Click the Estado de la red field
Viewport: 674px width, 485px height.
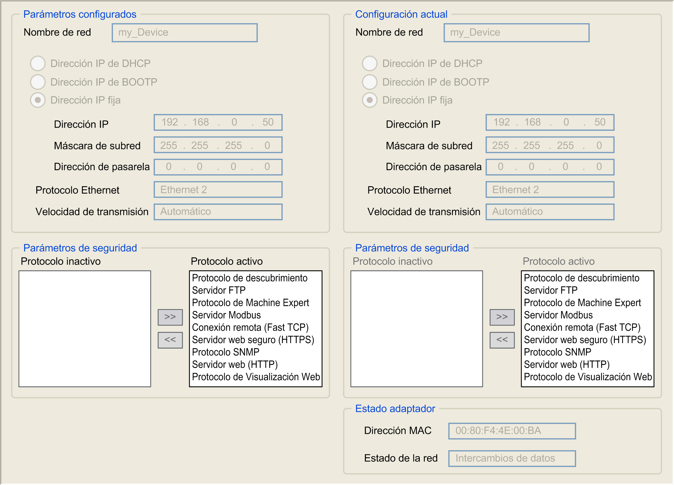(x=512, y=459)
